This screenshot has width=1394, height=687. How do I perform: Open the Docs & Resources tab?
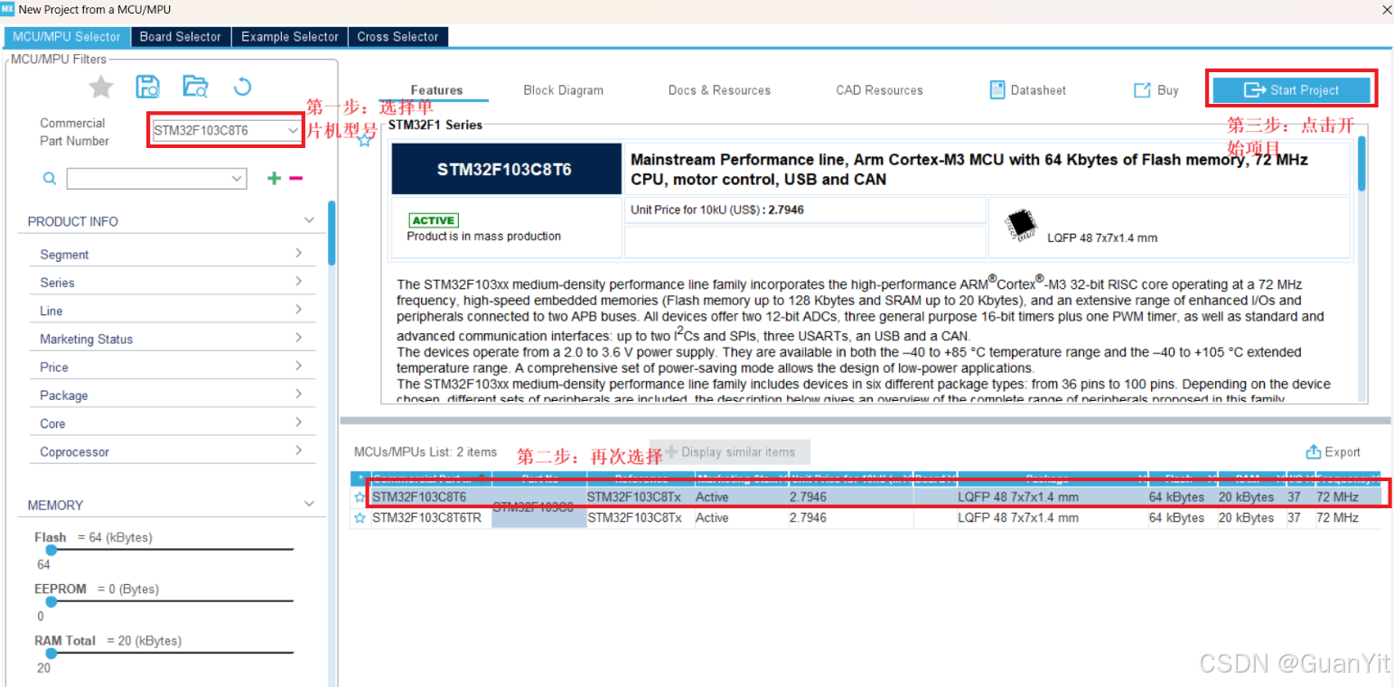(720, 90)
